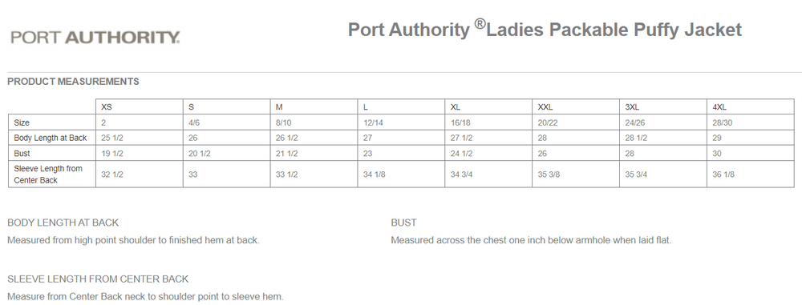
Task: Select the Port Authority Ladies Packable Puffy Jacket title
Action: [545, 29]
